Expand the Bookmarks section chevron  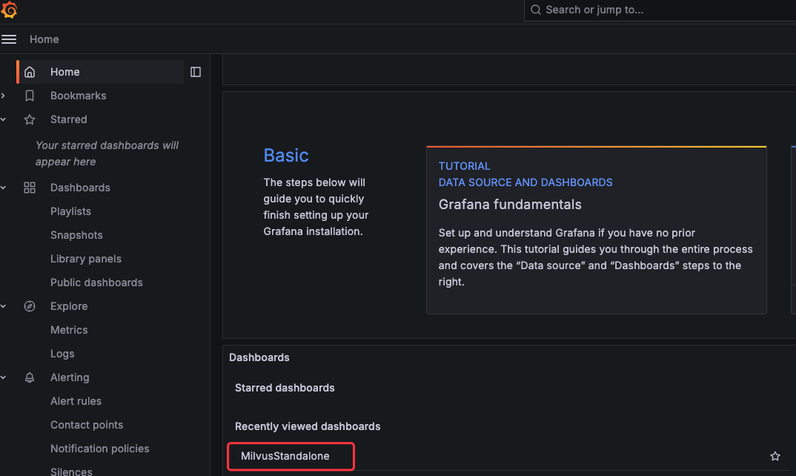4,96
